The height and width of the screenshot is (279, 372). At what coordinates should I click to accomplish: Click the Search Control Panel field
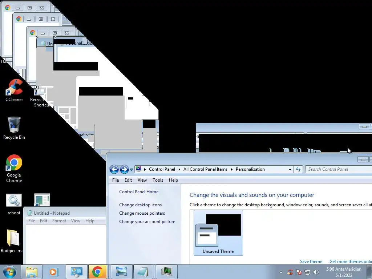339,169
